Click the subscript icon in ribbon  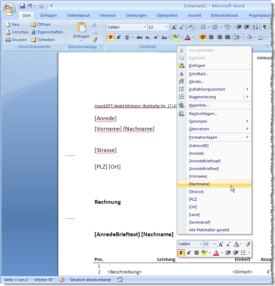pos(147,37)
